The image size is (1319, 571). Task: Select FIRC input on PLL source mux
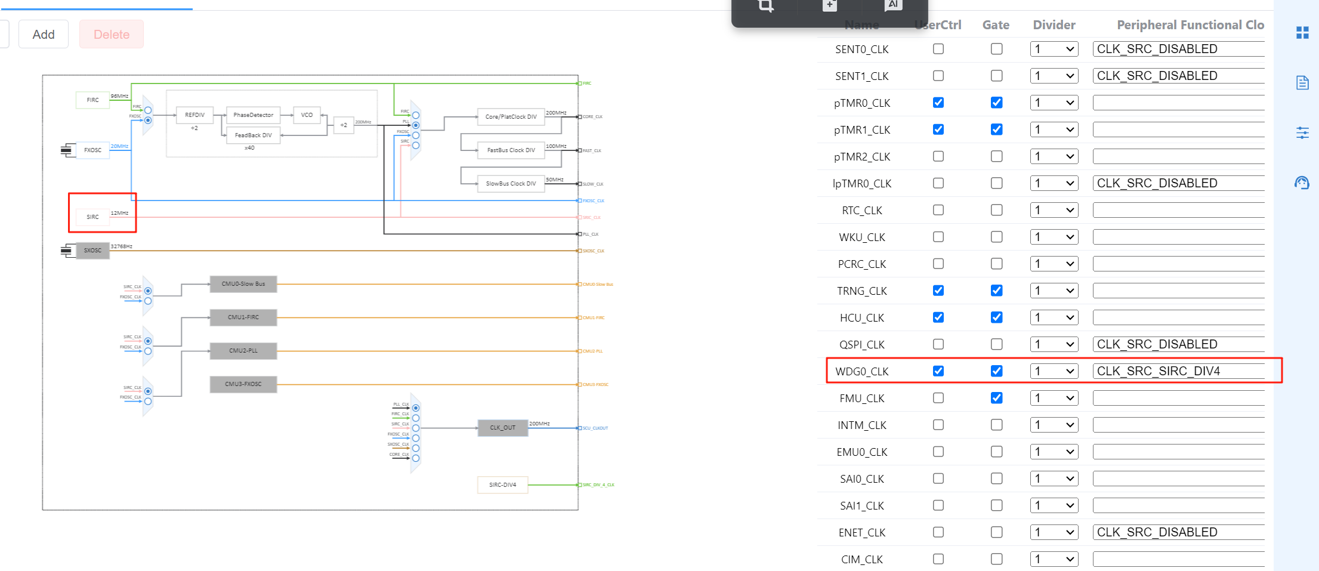[148, 110]
